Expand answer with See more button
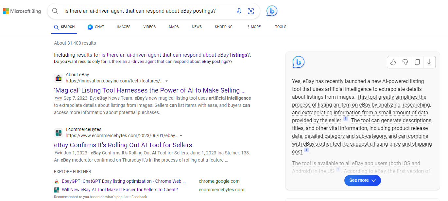Screen dimensions: 448x201 [362, 180]
